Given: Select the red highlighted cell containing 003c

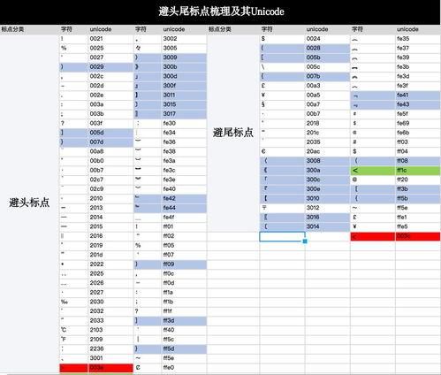Looking at the screenshot, I should tap(418, 236).
